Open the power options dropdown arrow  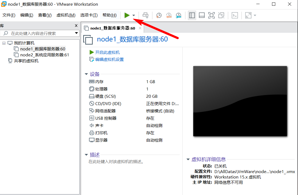[133, 15]
